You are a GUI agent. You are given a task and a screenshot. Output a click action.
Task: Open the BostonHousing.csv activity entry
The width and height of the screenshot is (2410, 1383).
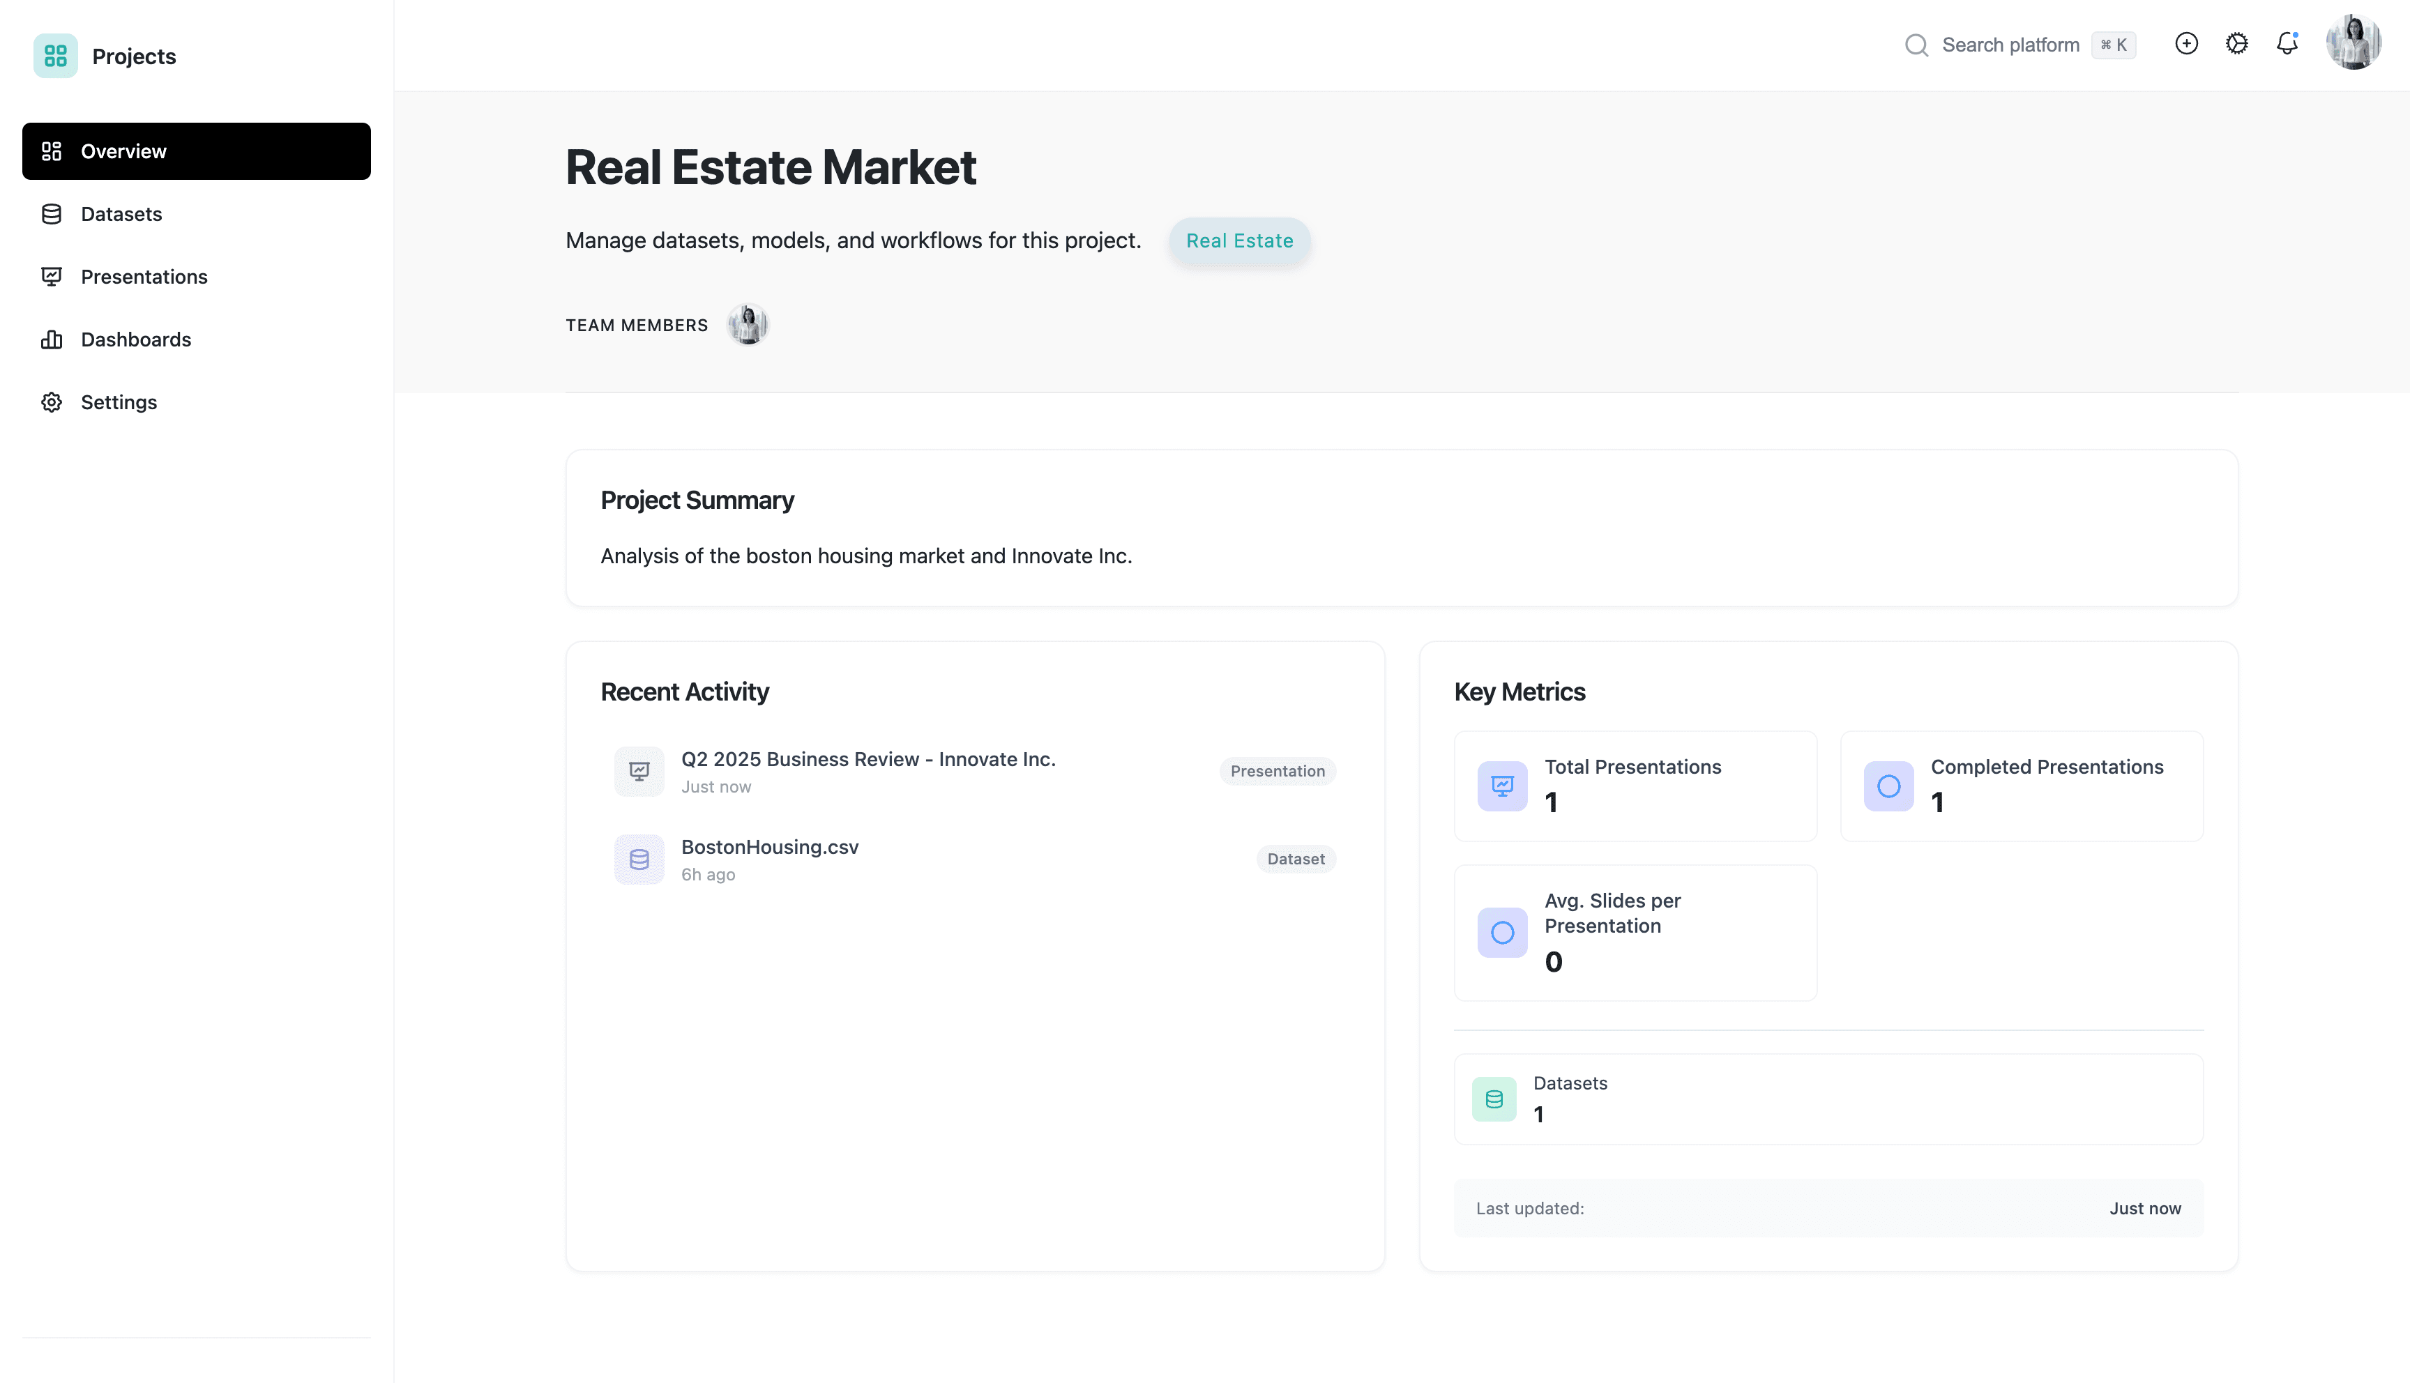pyautogui.click(x=769, y=846)
